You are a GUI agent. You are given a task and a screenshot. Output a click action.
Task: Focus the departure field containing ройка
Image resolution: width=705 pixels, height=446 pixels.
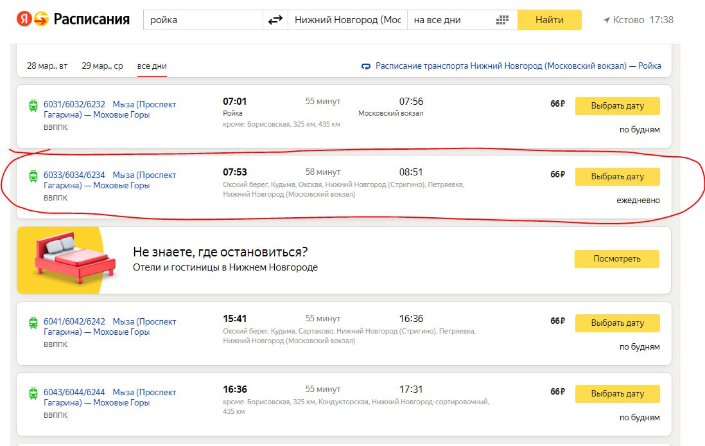204,20
